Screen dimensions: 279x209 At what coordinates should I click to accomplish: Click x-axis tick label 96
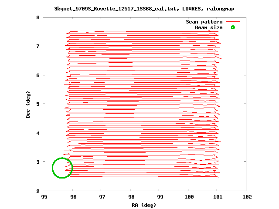[73, 197]
